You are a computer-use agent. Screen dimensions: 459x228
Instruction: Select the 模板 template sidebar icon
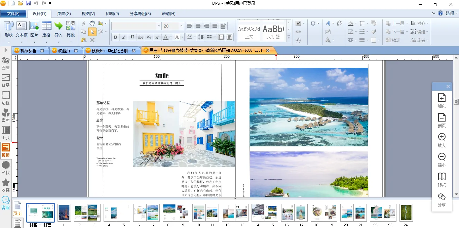point(6,150)
